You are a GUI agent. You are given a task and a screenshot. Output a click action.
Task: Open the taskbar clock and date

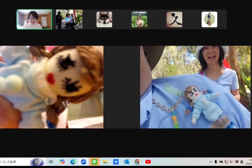pos(249,162)
